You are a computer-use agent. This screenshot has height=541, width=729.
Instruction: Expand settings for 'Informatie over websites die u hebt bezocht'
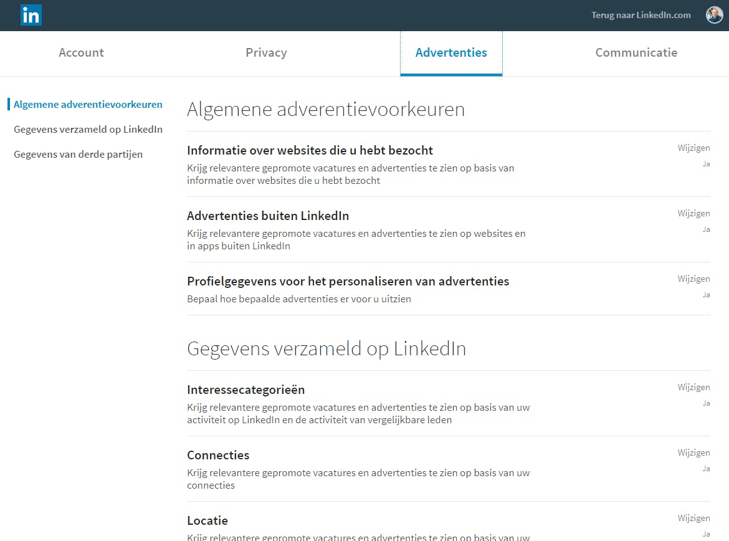[693, 148]
